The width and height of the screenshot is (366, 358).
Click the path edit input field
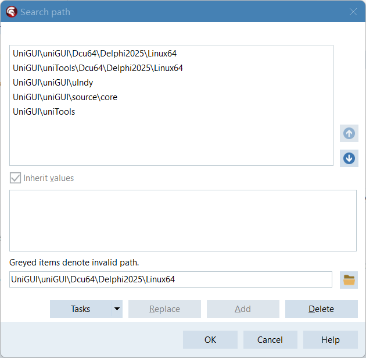click(171, 279)
